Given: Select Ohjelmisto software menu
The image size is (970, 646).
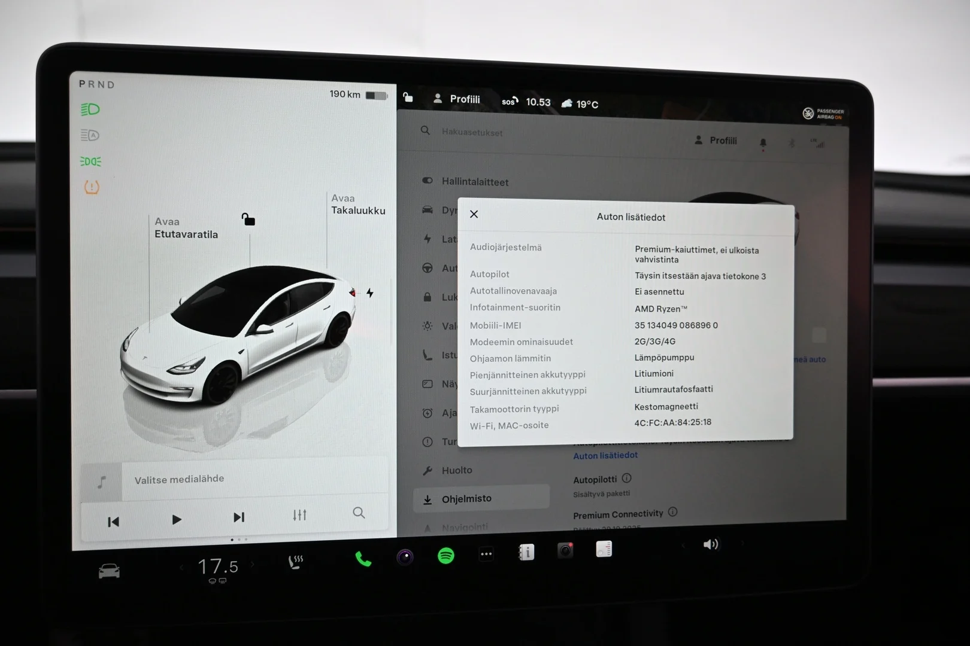Looking at the screenshot, I should (481, 499).
